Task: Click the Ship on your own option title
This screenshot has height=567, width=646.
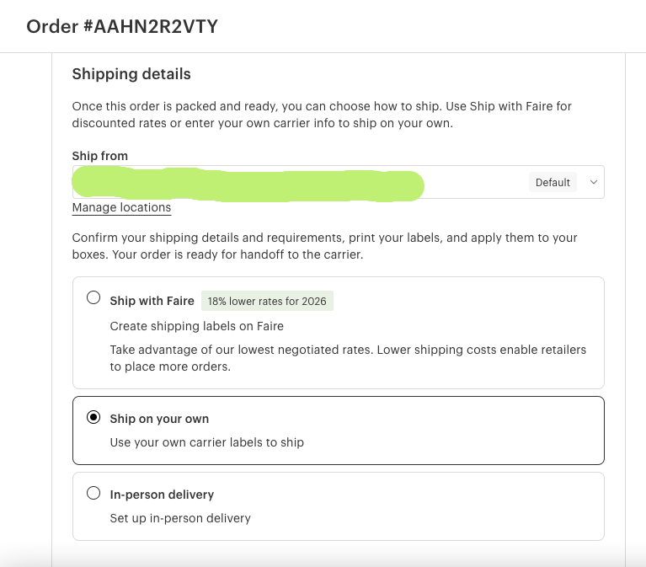Action: [159, 419]
